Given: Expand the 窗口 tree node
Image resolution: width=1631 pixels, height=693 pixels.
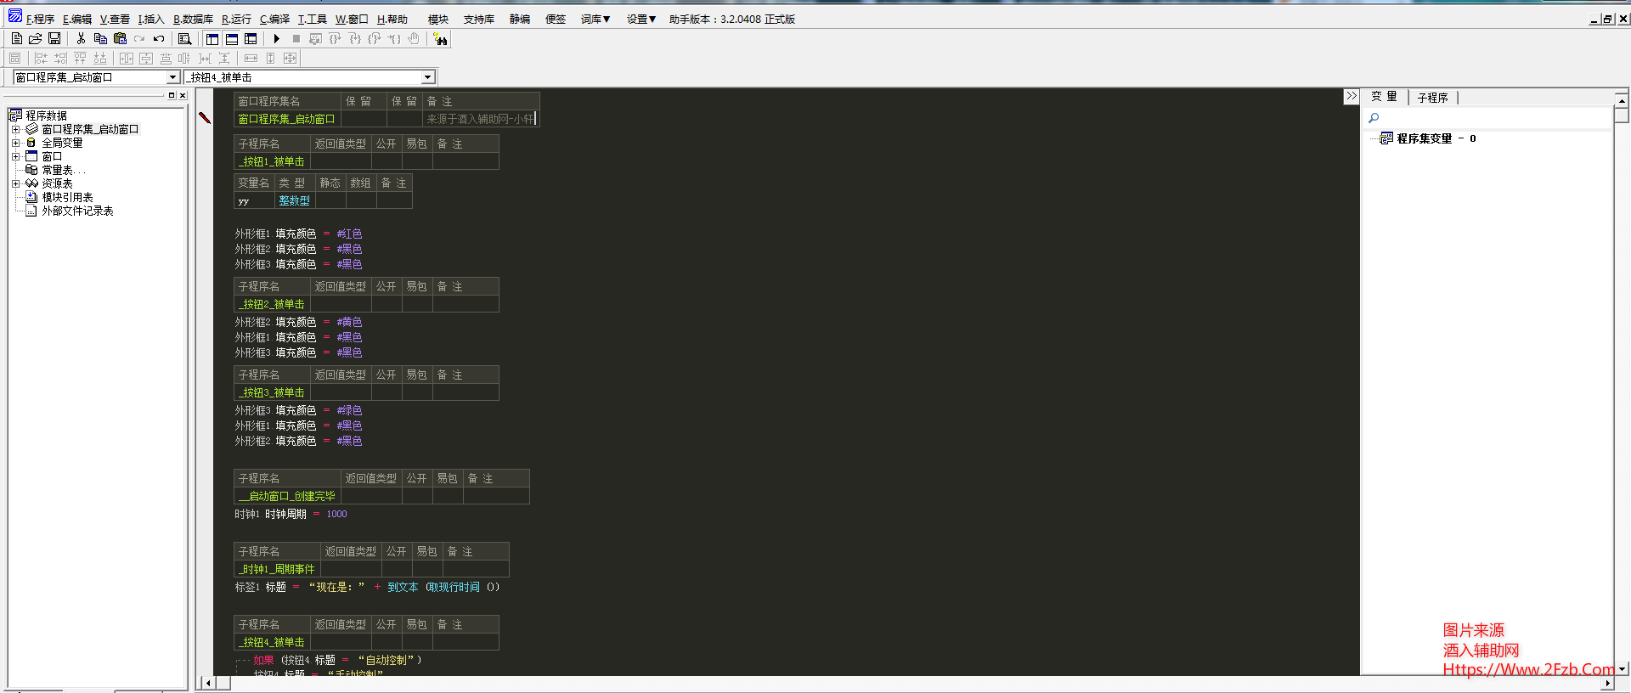Looking at the screenshot, I should point(15,156).
